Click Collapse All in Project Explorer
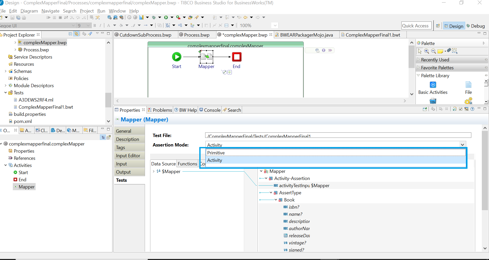The height and width of the screenshot is (260, 489). point(70,34)
